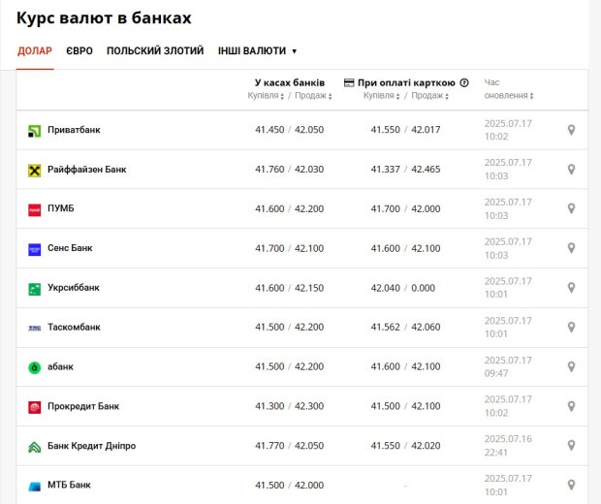This screenshot has height=504, width=601.
Task: Open location pin for Таскомбанк row
Action: tap(571, 328)
